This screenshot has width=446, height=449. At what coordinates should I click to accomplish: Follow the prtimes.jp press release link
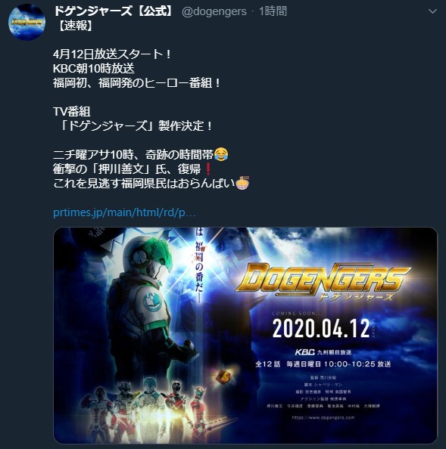pos(124,212)
